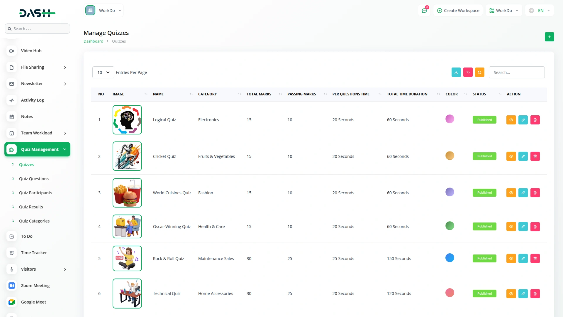View World Cuisines Quiz via eye icon
Viewport: 563px width, 317px height.
pyautogui.click(x=511, y=193)
